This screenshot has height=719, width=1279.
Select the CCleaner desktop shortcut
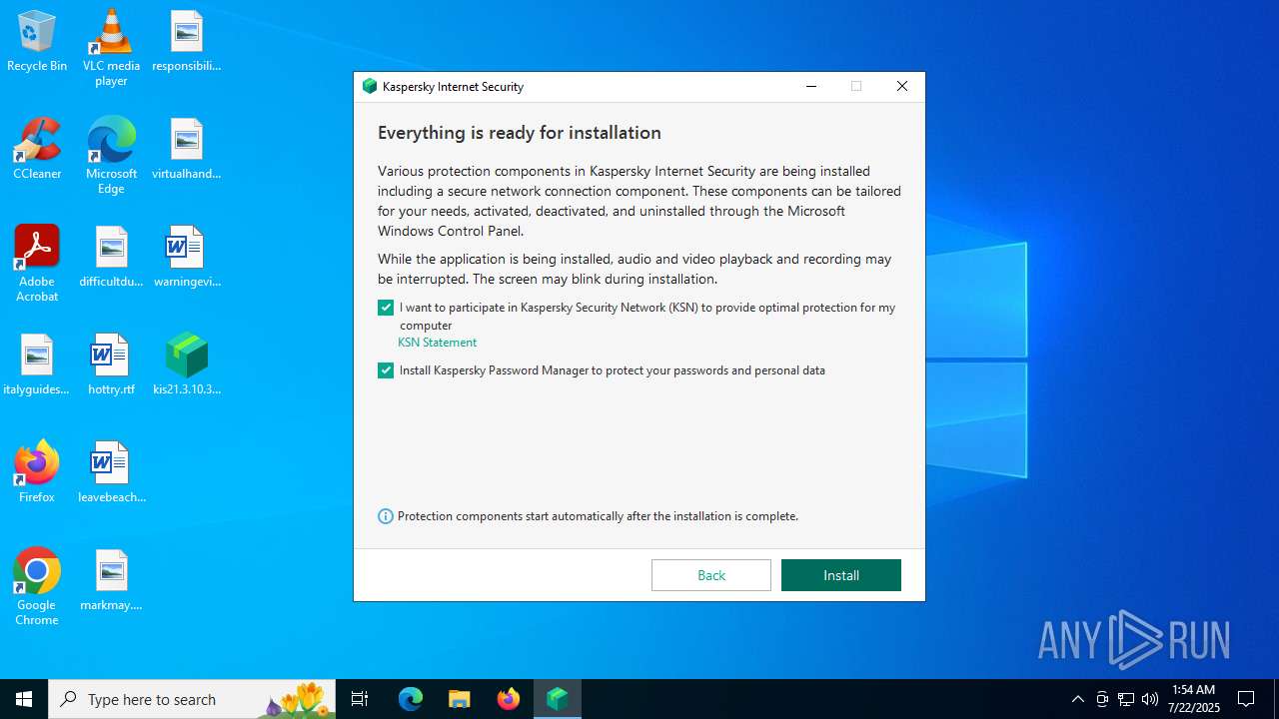(x=37, y=150)
